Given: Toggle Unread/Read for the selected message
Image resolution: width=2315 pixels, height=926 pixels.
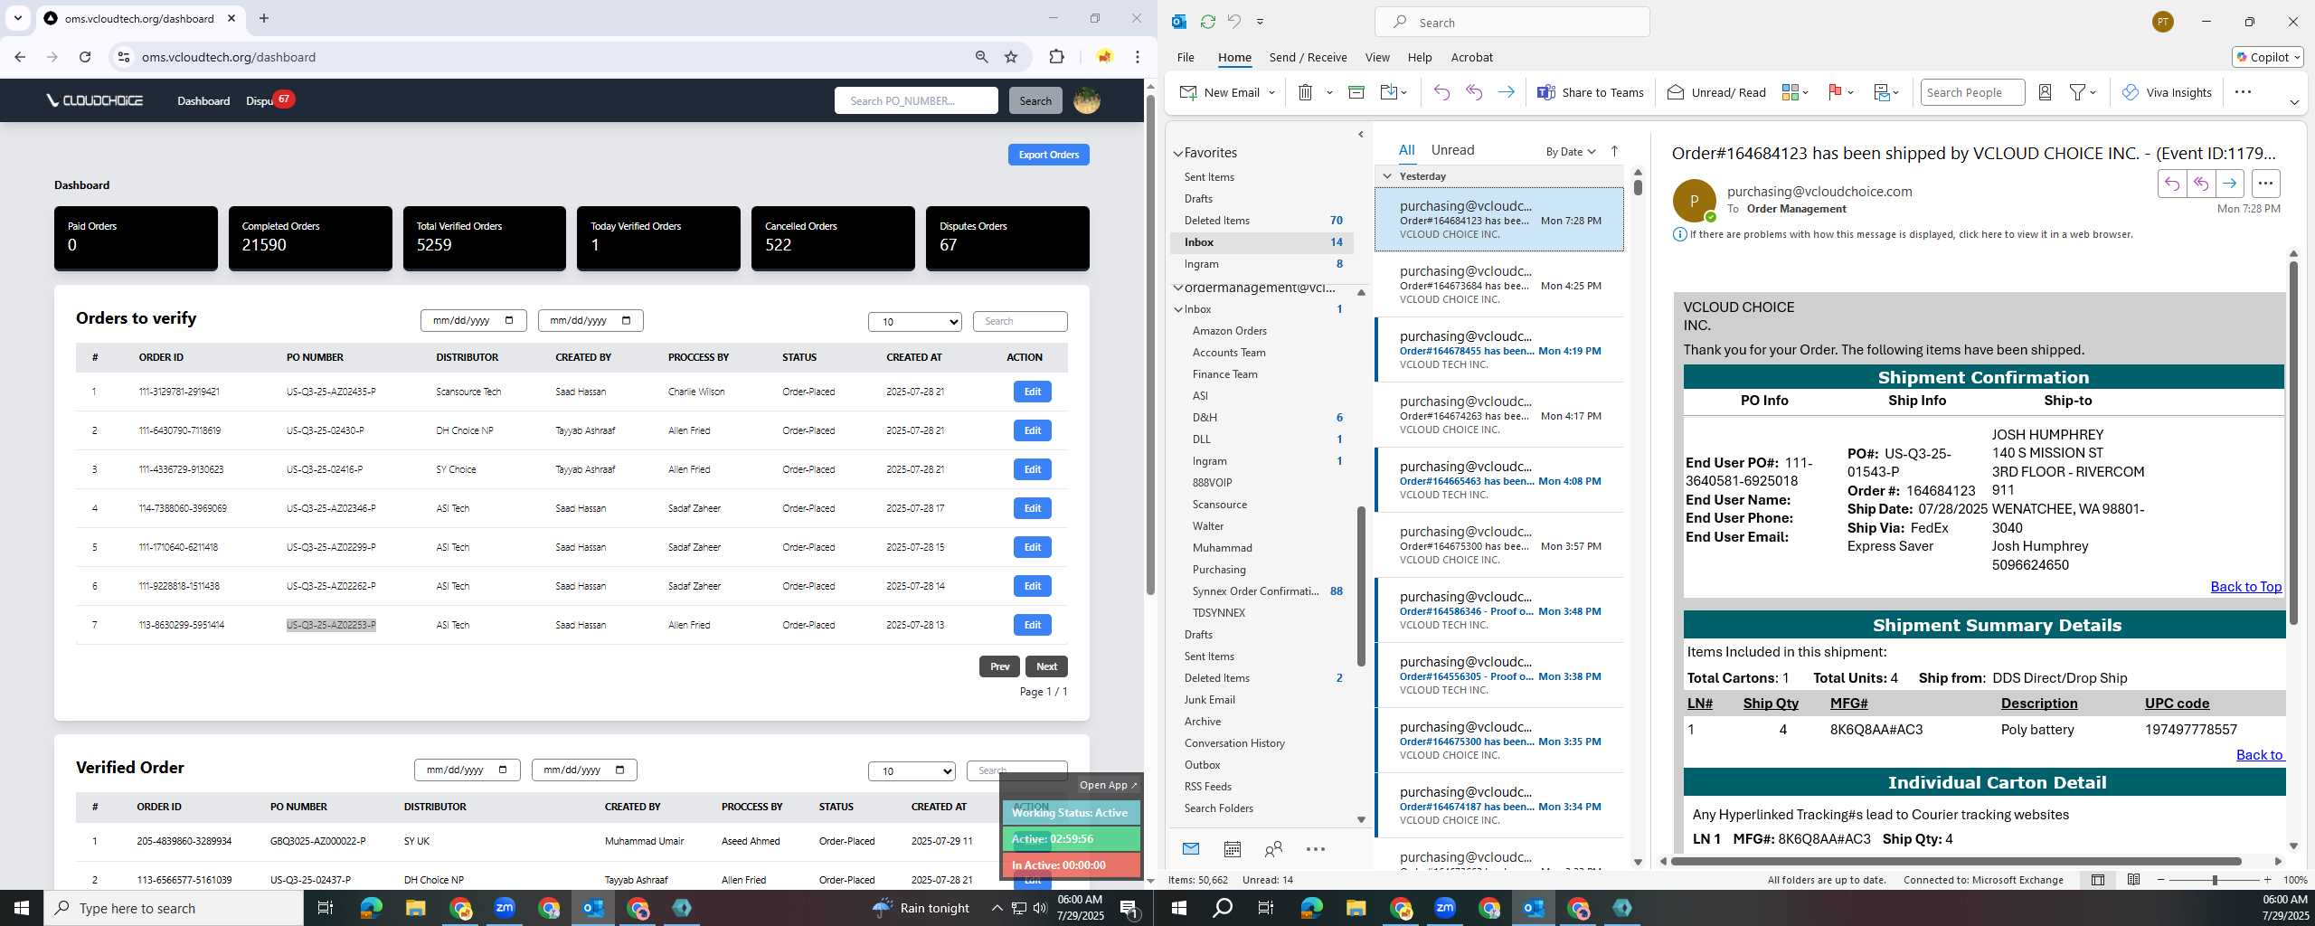Looking at the screenshot, I should (1715, 92).
